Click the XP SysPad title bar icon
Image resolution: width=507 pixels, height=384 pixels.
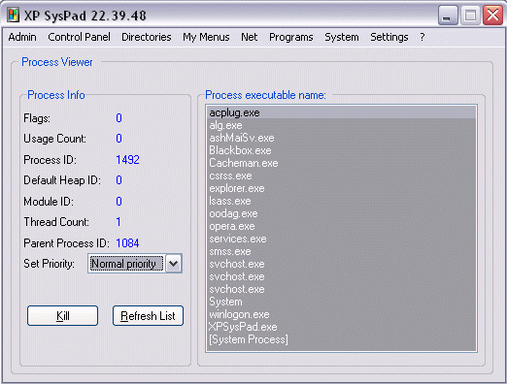[13, 15]
